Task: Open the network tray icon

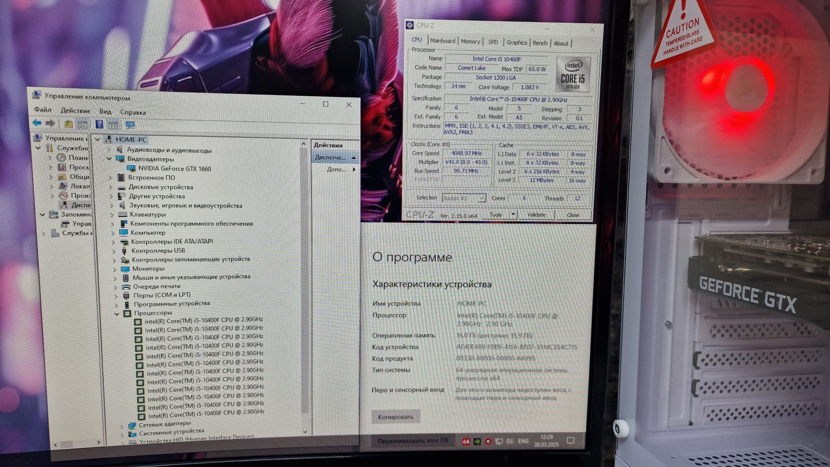Action: point(499,441)
